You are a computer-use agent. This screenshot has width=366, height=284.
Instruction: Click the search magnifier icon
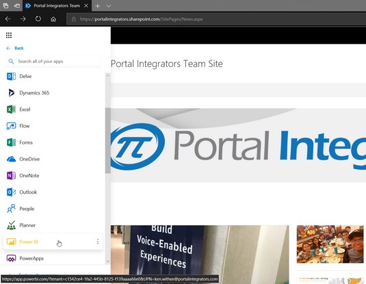11,62
